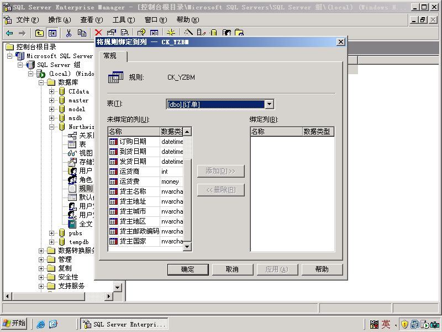Click the copy icon in toolbar
Image resolution: width=442 pixels, height=332 pixels.
coord(82,33)
